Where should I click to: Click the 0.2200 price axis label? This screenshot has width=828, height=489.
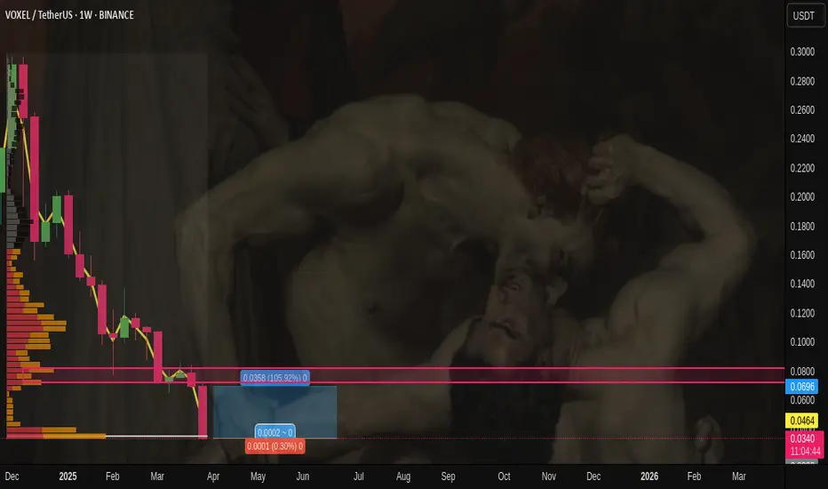(802, 168)
